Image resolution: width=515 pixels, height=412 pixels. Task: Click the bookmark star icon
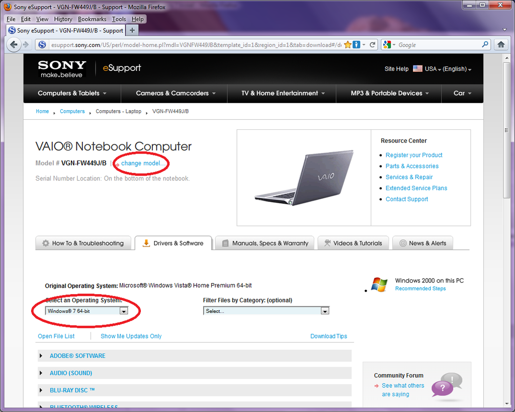(x=348, y=45)
